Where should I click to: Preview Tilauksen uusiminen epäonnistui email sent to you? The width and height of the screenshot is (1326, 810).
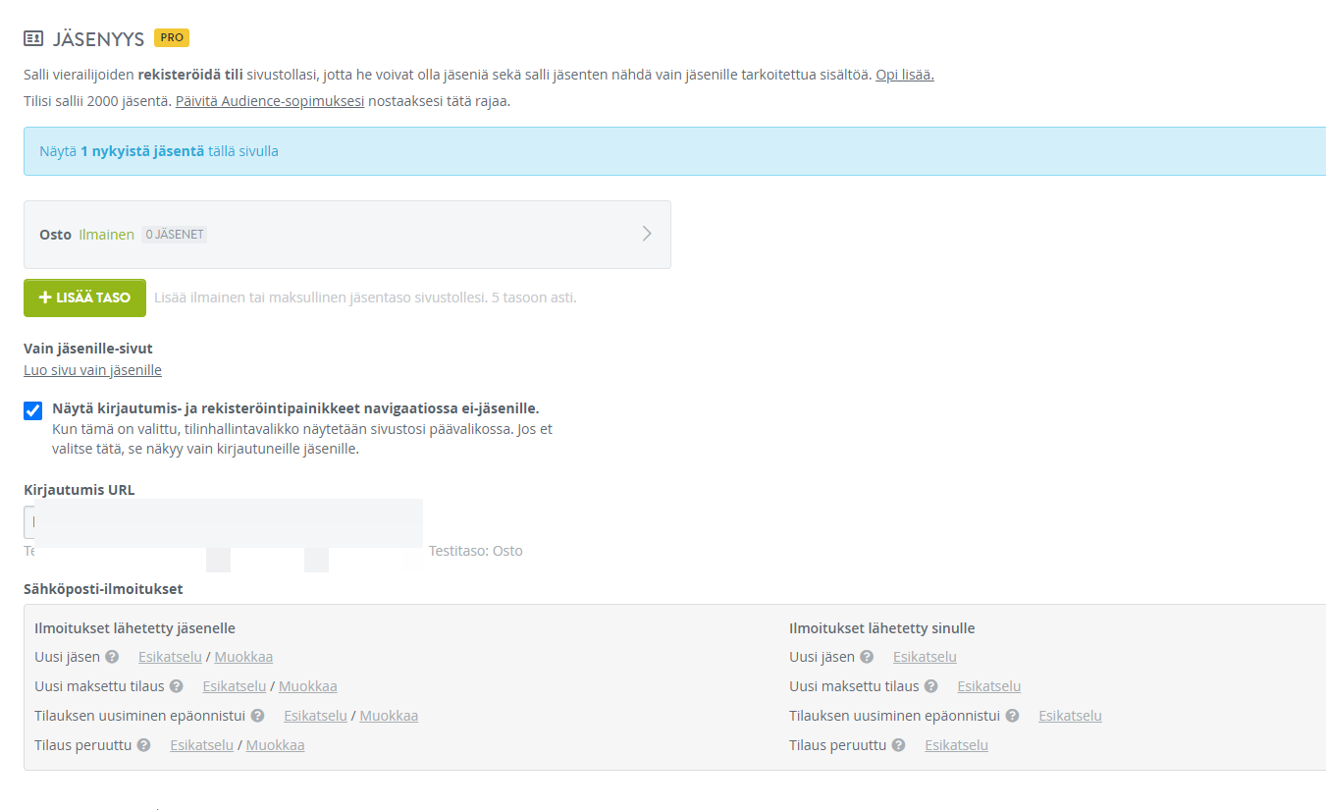pos(1070,716)
